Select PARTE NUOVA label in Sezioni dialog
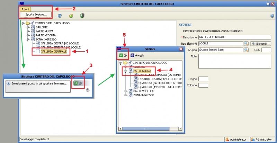Screen dimensions: 277x143 point(142,71)
